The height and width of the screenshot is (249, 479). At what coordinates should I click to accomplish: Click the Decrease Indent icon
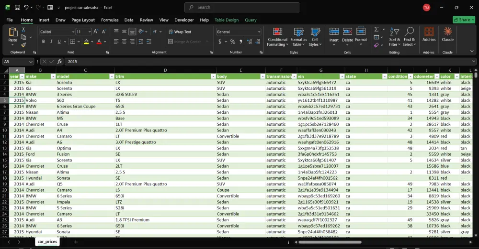pyautogui.click(x=141, y=42)
